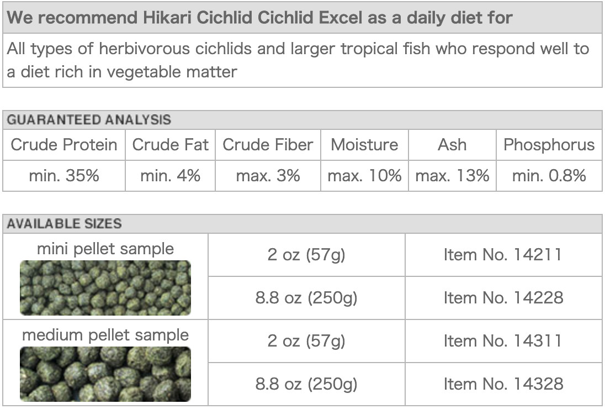
Task: Click the Moisture column label
Action: point(364,145)
